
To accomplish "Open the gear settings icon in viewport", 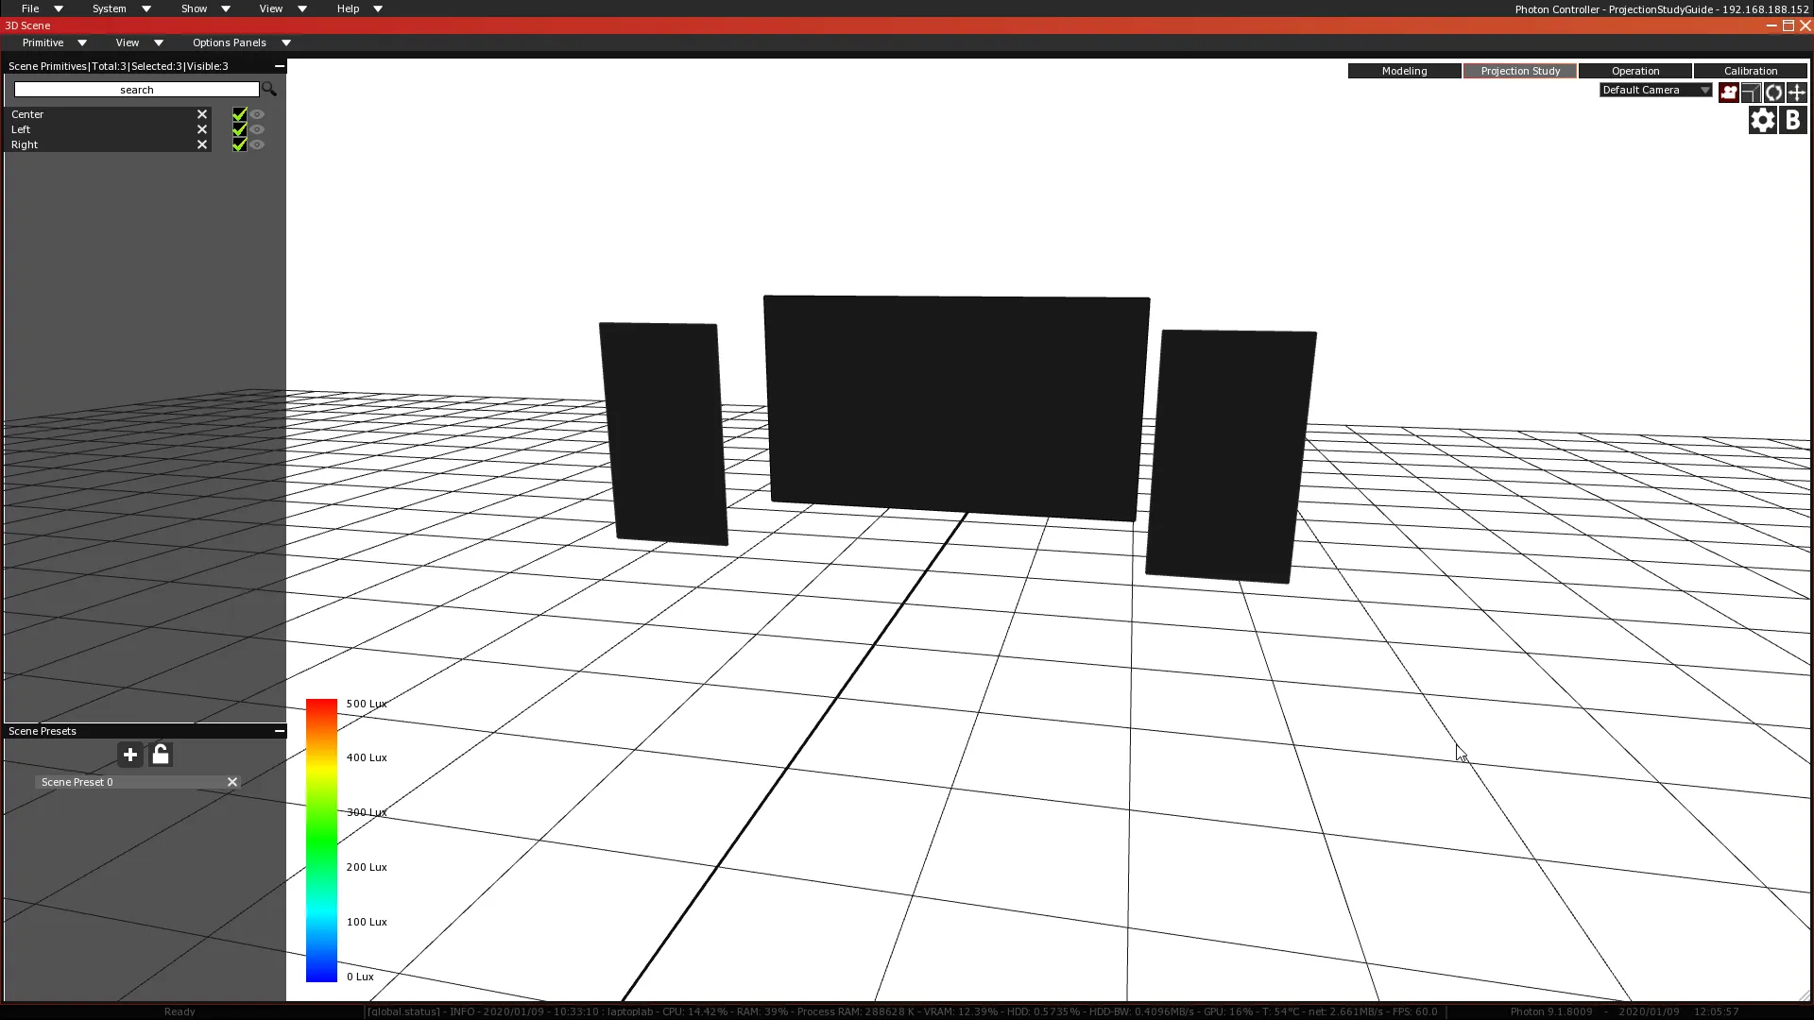I will tap(1762, 120).
